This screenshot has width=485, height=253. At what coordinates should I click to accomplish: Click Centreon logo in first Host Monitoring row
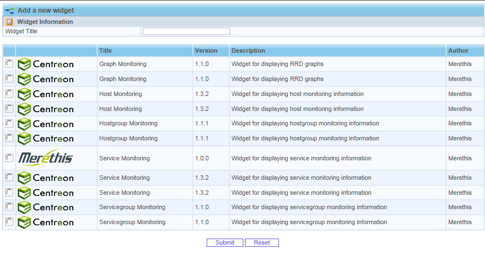(46, 94)
